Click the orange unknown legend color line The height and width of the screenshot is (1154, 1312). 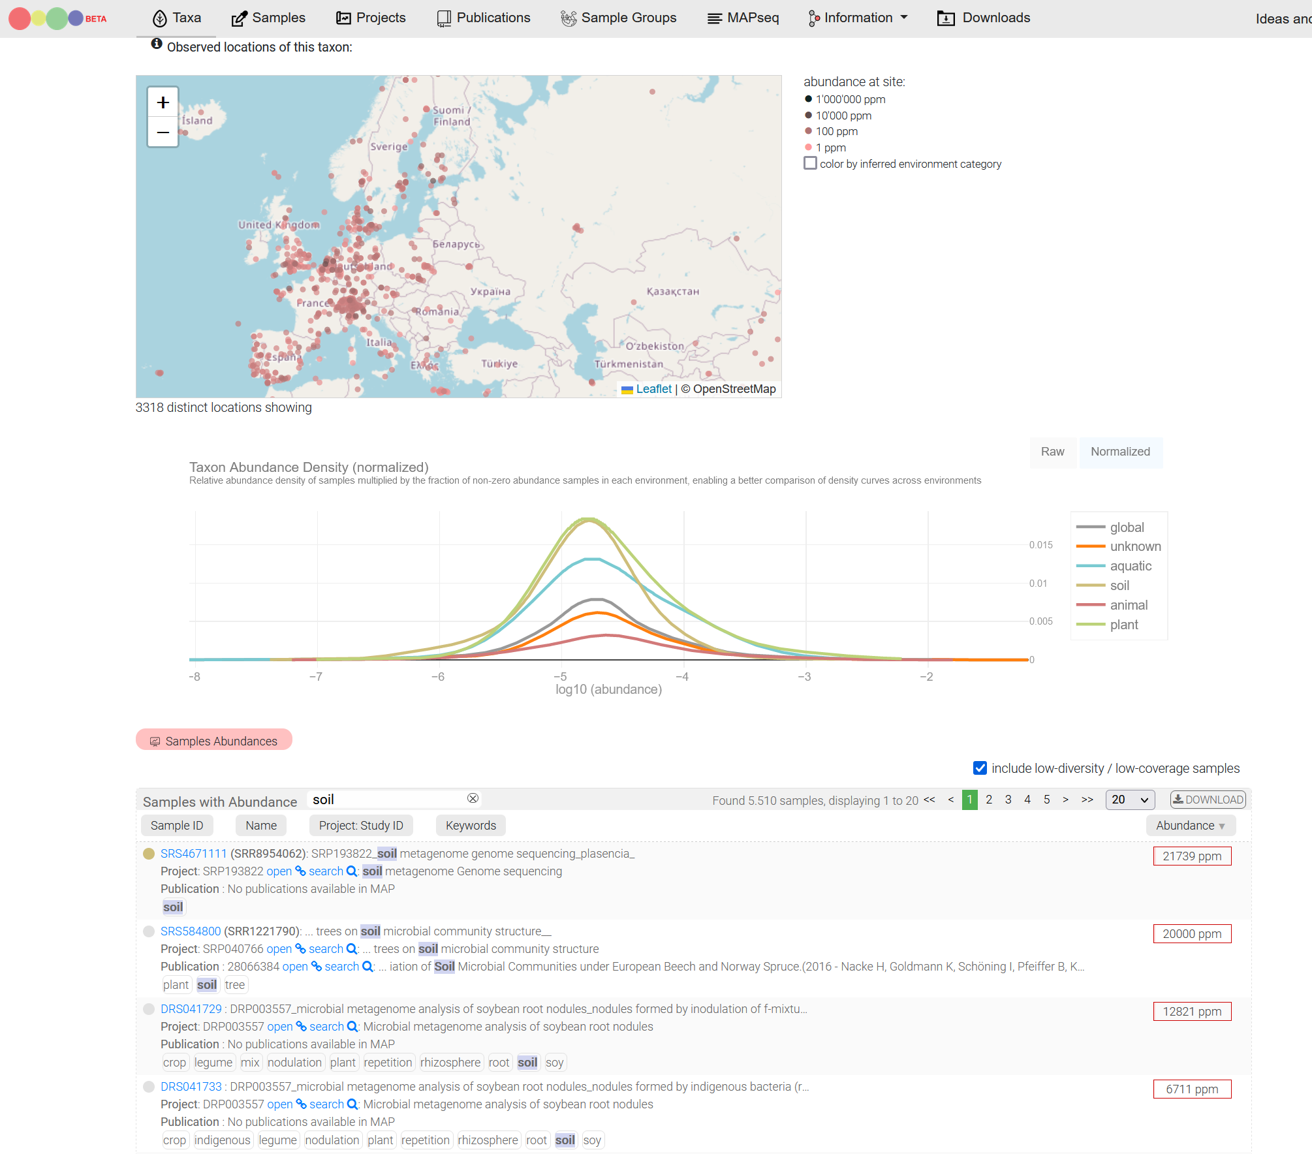coord(1090,546)
